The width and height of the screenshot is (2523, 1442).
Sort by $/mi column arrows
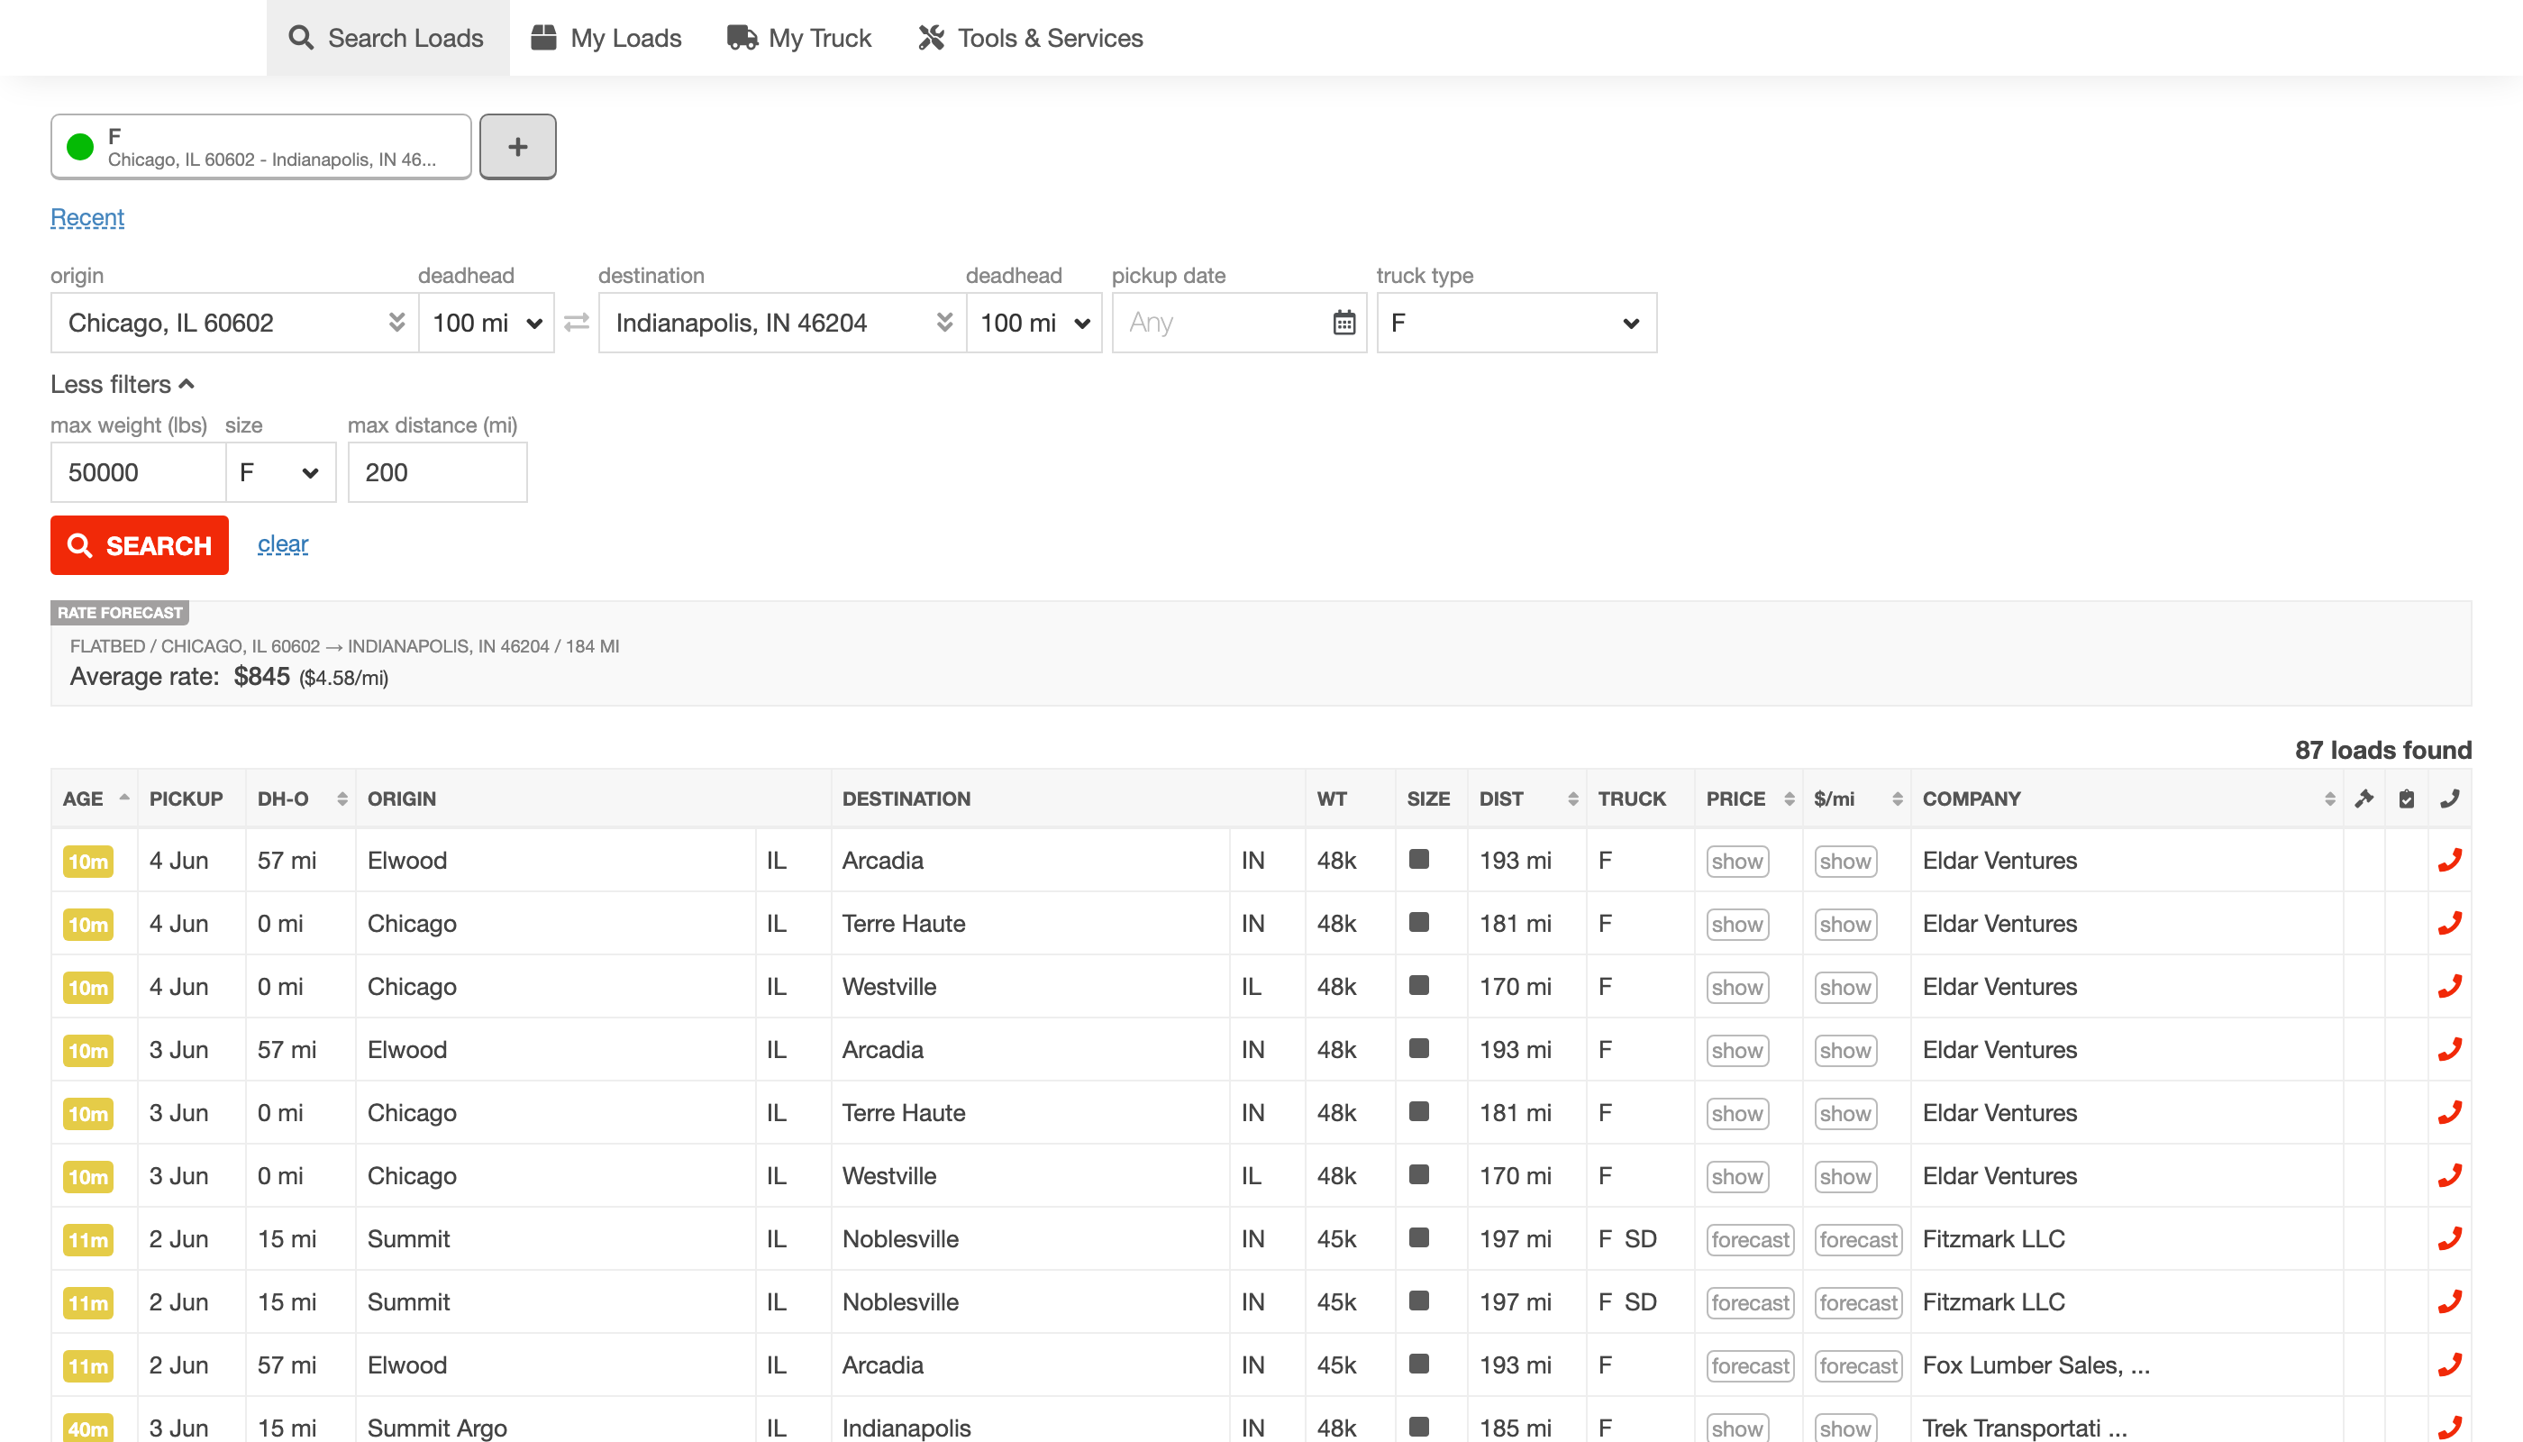point(1896,799)
